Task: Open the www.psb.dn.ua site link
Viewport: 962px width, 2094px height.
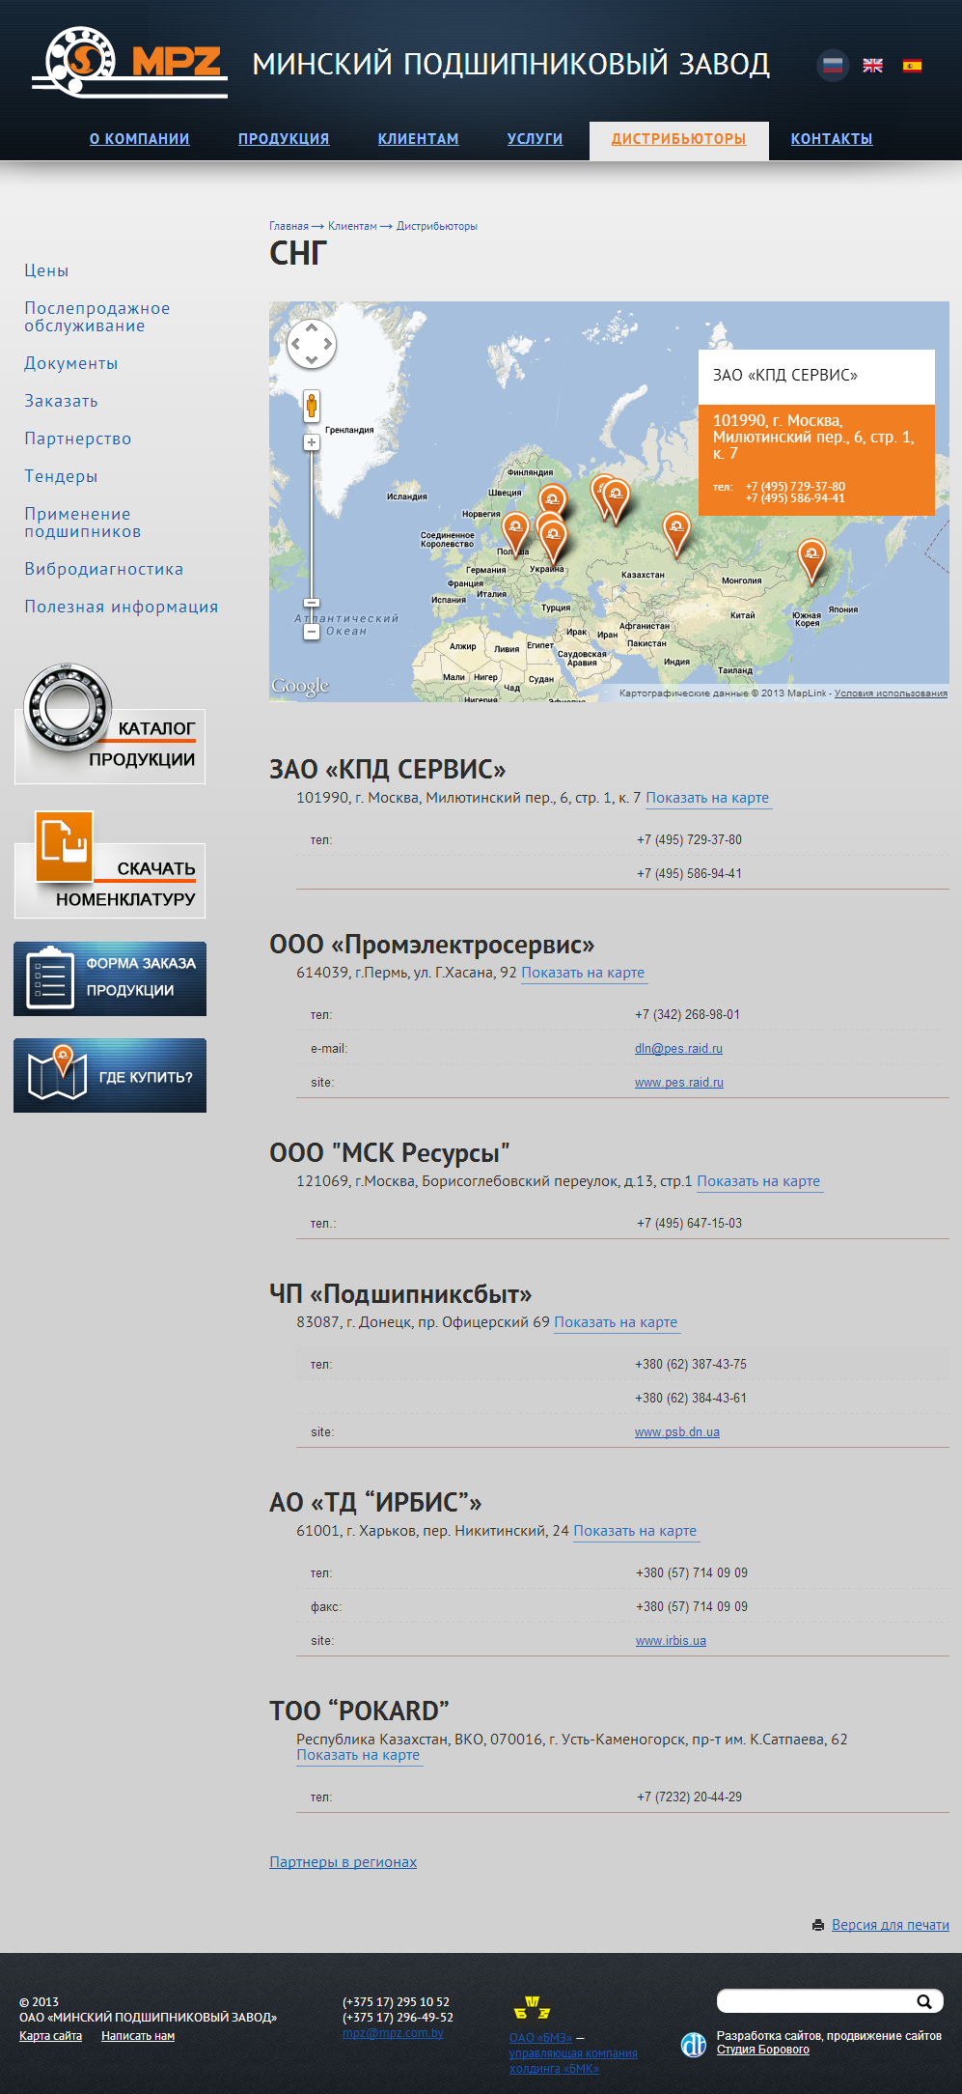Action: [x=677, y=1432]
